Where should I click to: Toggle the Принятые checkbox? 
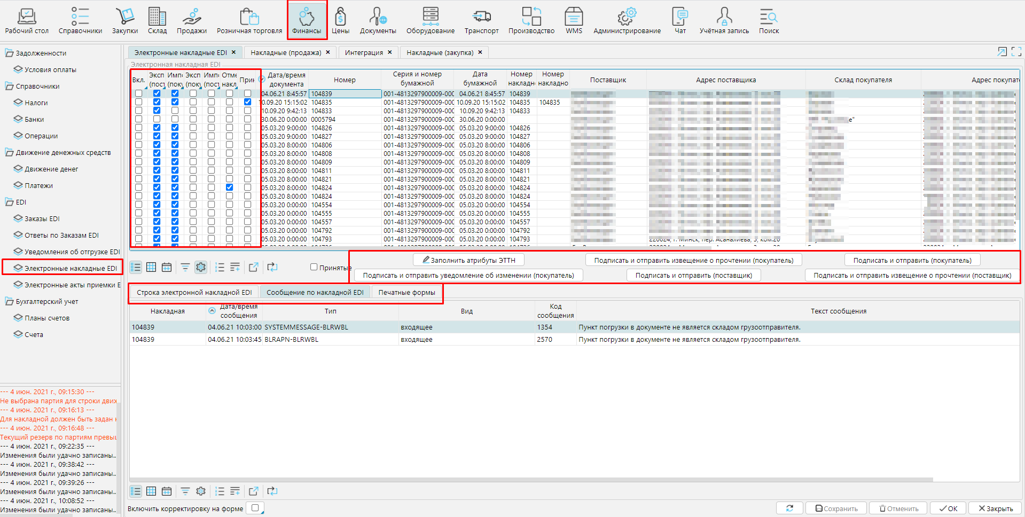point(314,267)
